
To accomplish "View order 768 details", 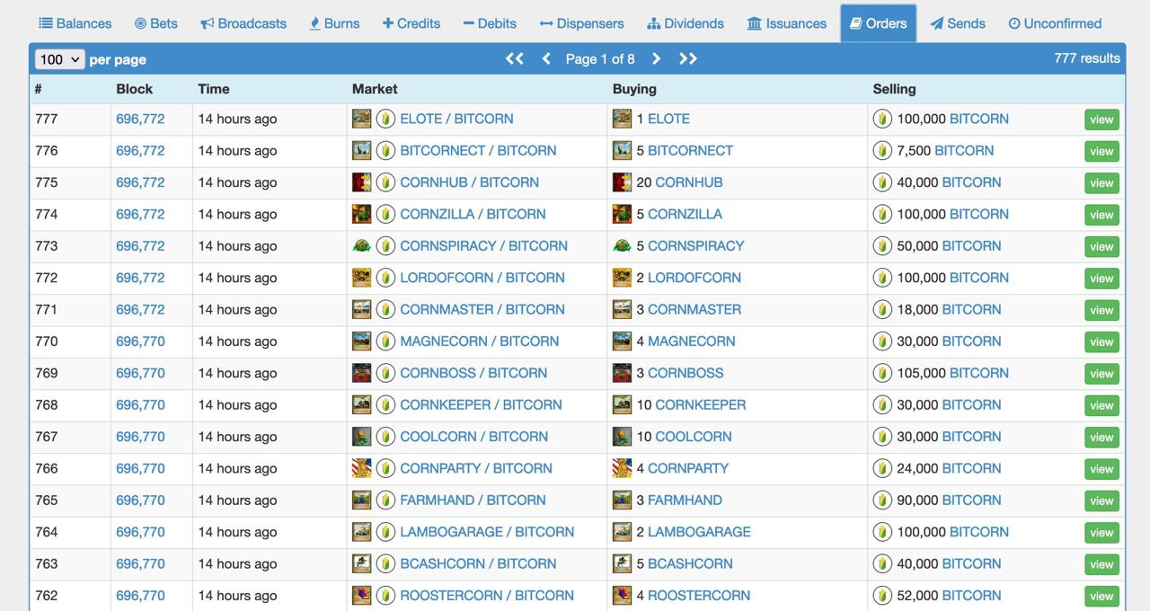I will [1101, 405].
